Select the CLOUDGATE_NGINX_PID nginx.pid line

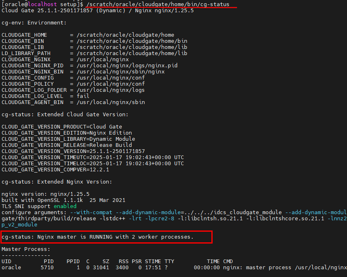pos(90,66)
